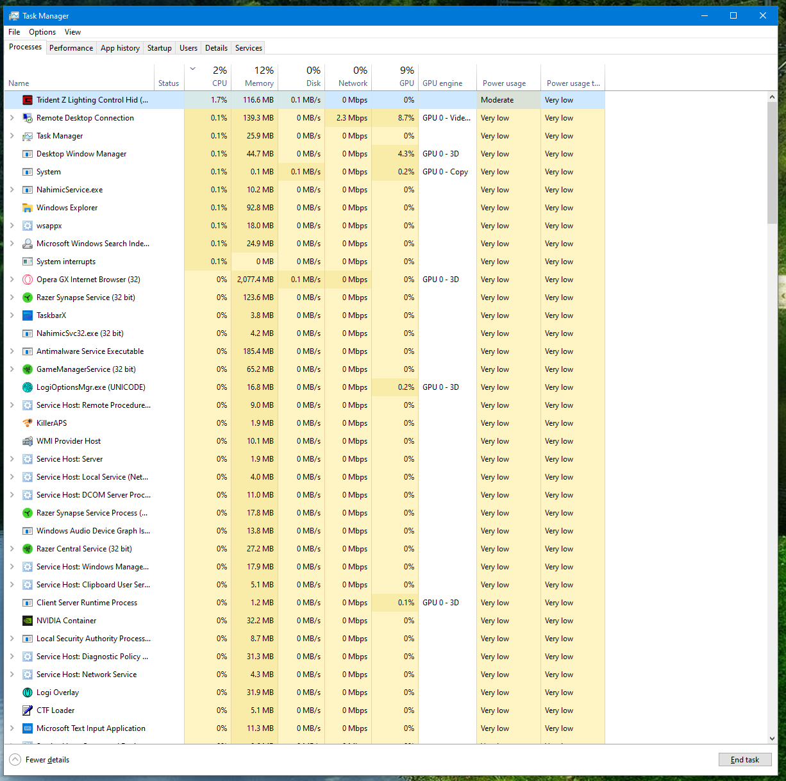Viewport: 786px width, 781px height.
Task: Click the Trident Z Lighting Control process icon
Action: (28, 100)
